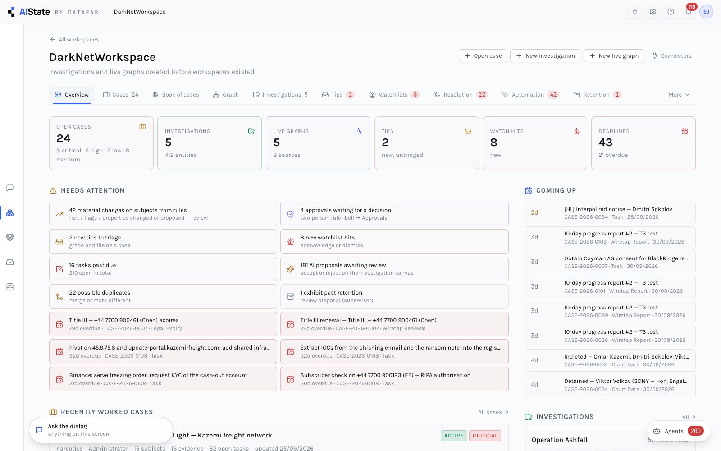This screenshot has height=451, width=721.
Task: Go back to All workspaces
Action: [x=74, y=40]
